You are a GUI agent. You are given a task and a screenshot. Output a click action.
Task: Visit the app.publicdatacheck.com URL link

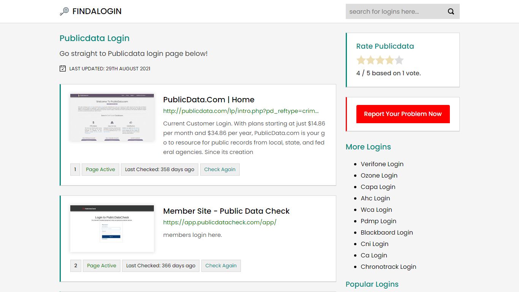pos(220,222)
